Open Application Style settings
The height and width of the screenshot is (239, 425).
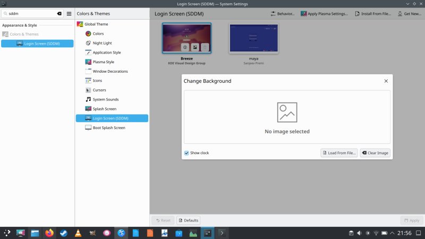click(112, 52)
